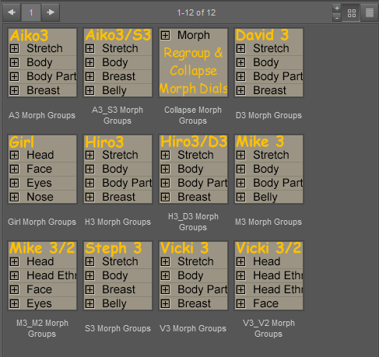This screenshot has height=357, width=379.
Task: Click the H3 Morph Groups label
Action: click(x=118, y=222)
